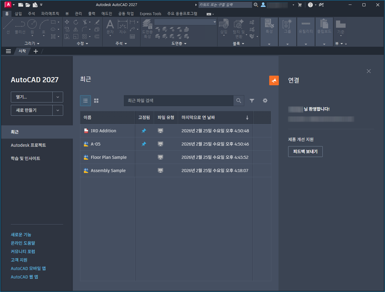Open the layer selection combo box
The image size is (385, 292).
point(185,22)
